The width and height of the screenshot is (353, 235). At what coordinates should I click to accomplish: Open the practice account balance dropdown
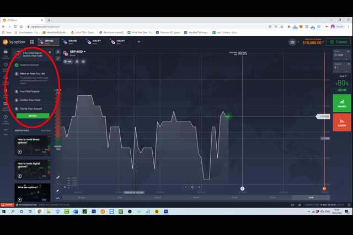[313, 42]
